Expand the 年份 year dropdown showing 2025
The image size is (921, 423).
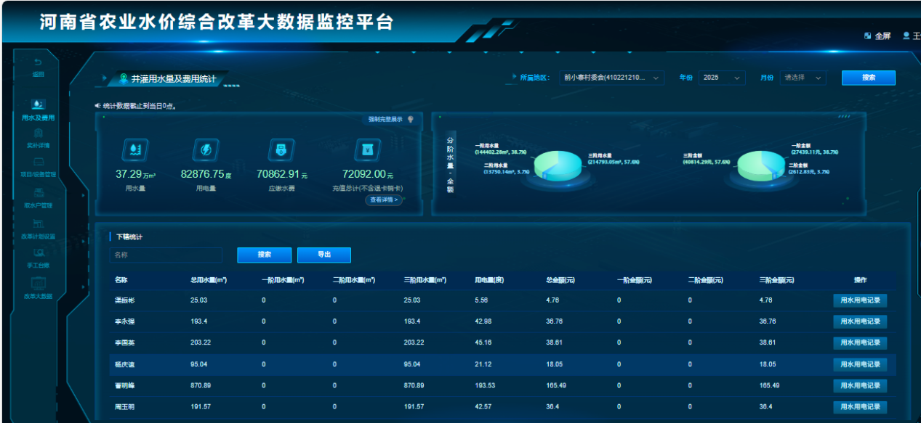[722, 77]
